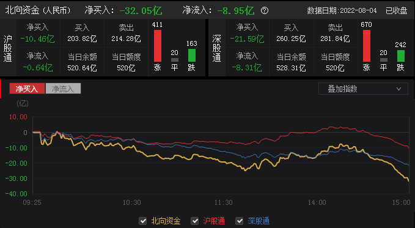Select the green 跌 bar under 深股通
Image resolution: width=415 pixels, height=228 pixels.
[x=401, y=56]
